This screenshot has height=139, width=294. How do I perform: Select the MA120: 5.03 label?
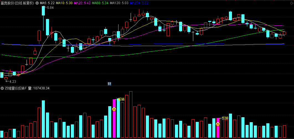point(119,3)
